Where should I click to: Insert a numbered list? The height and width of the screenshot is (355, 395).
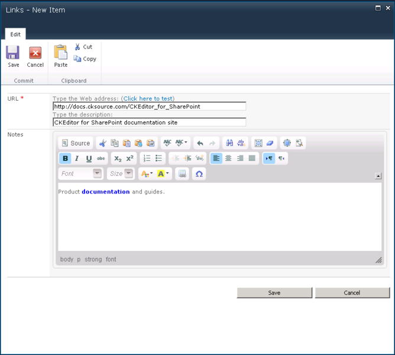tap(147, 159)
